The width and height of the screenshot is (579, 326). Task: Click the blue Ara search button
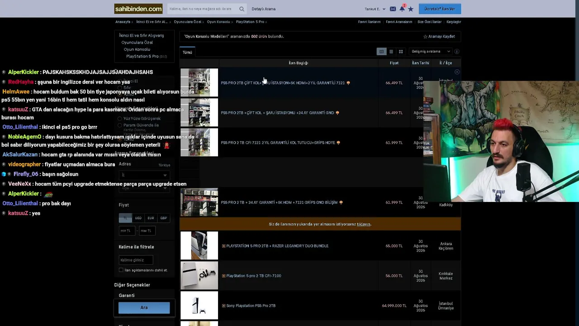pos(144,308)
